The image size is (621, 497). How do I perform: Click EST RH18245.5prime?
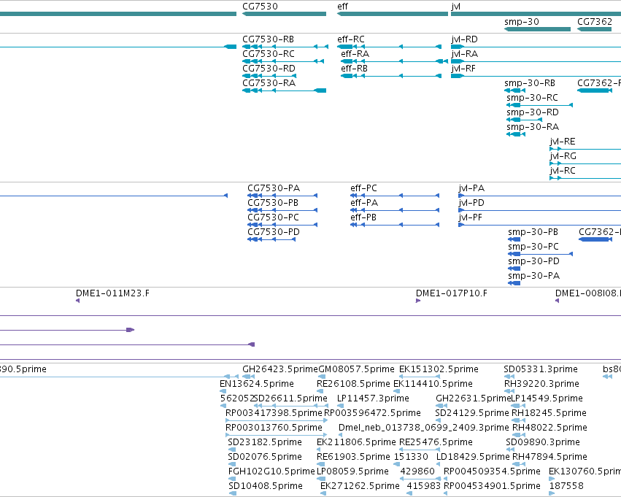(x=518, y=420)
